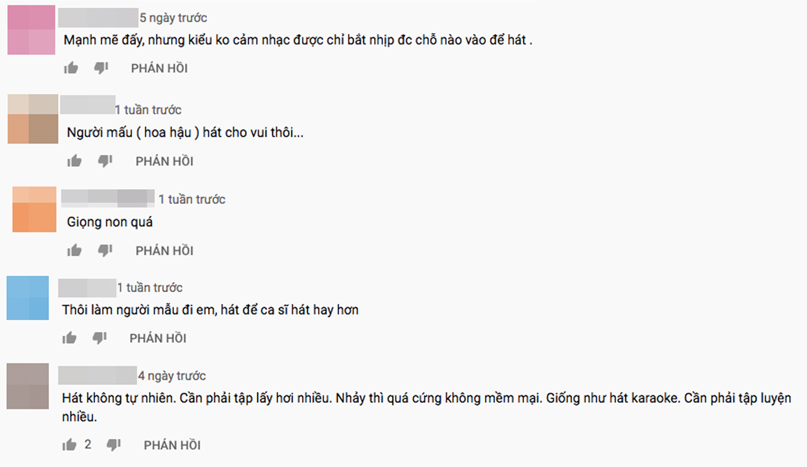Dislike the 'Giọng non quá' comment
Viewport: 807px width, 467px height.
(x=105, y=250)
